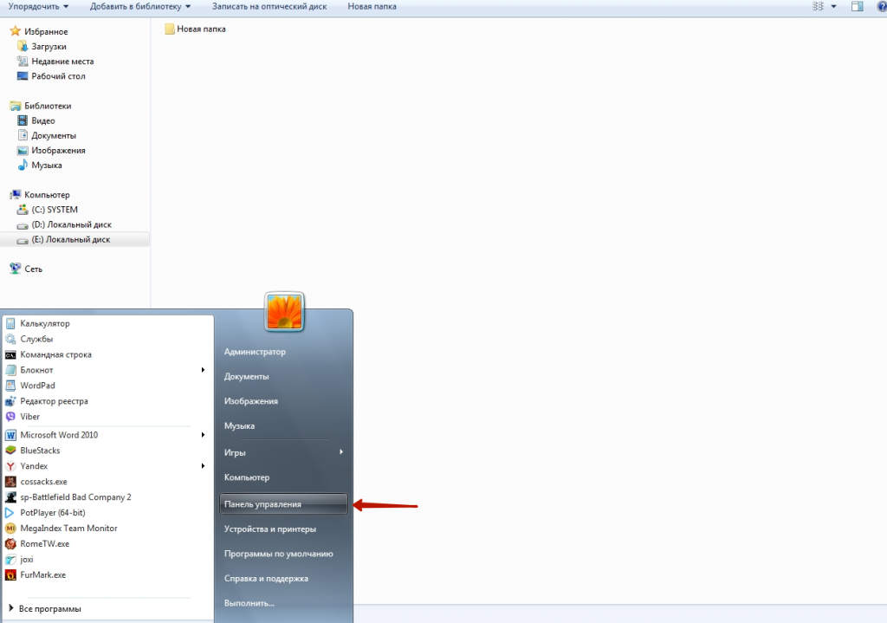The width and height of the screenshot is (887, 623).
Task: Open Калькулятор from the Start menu
Action: (45, 323)
